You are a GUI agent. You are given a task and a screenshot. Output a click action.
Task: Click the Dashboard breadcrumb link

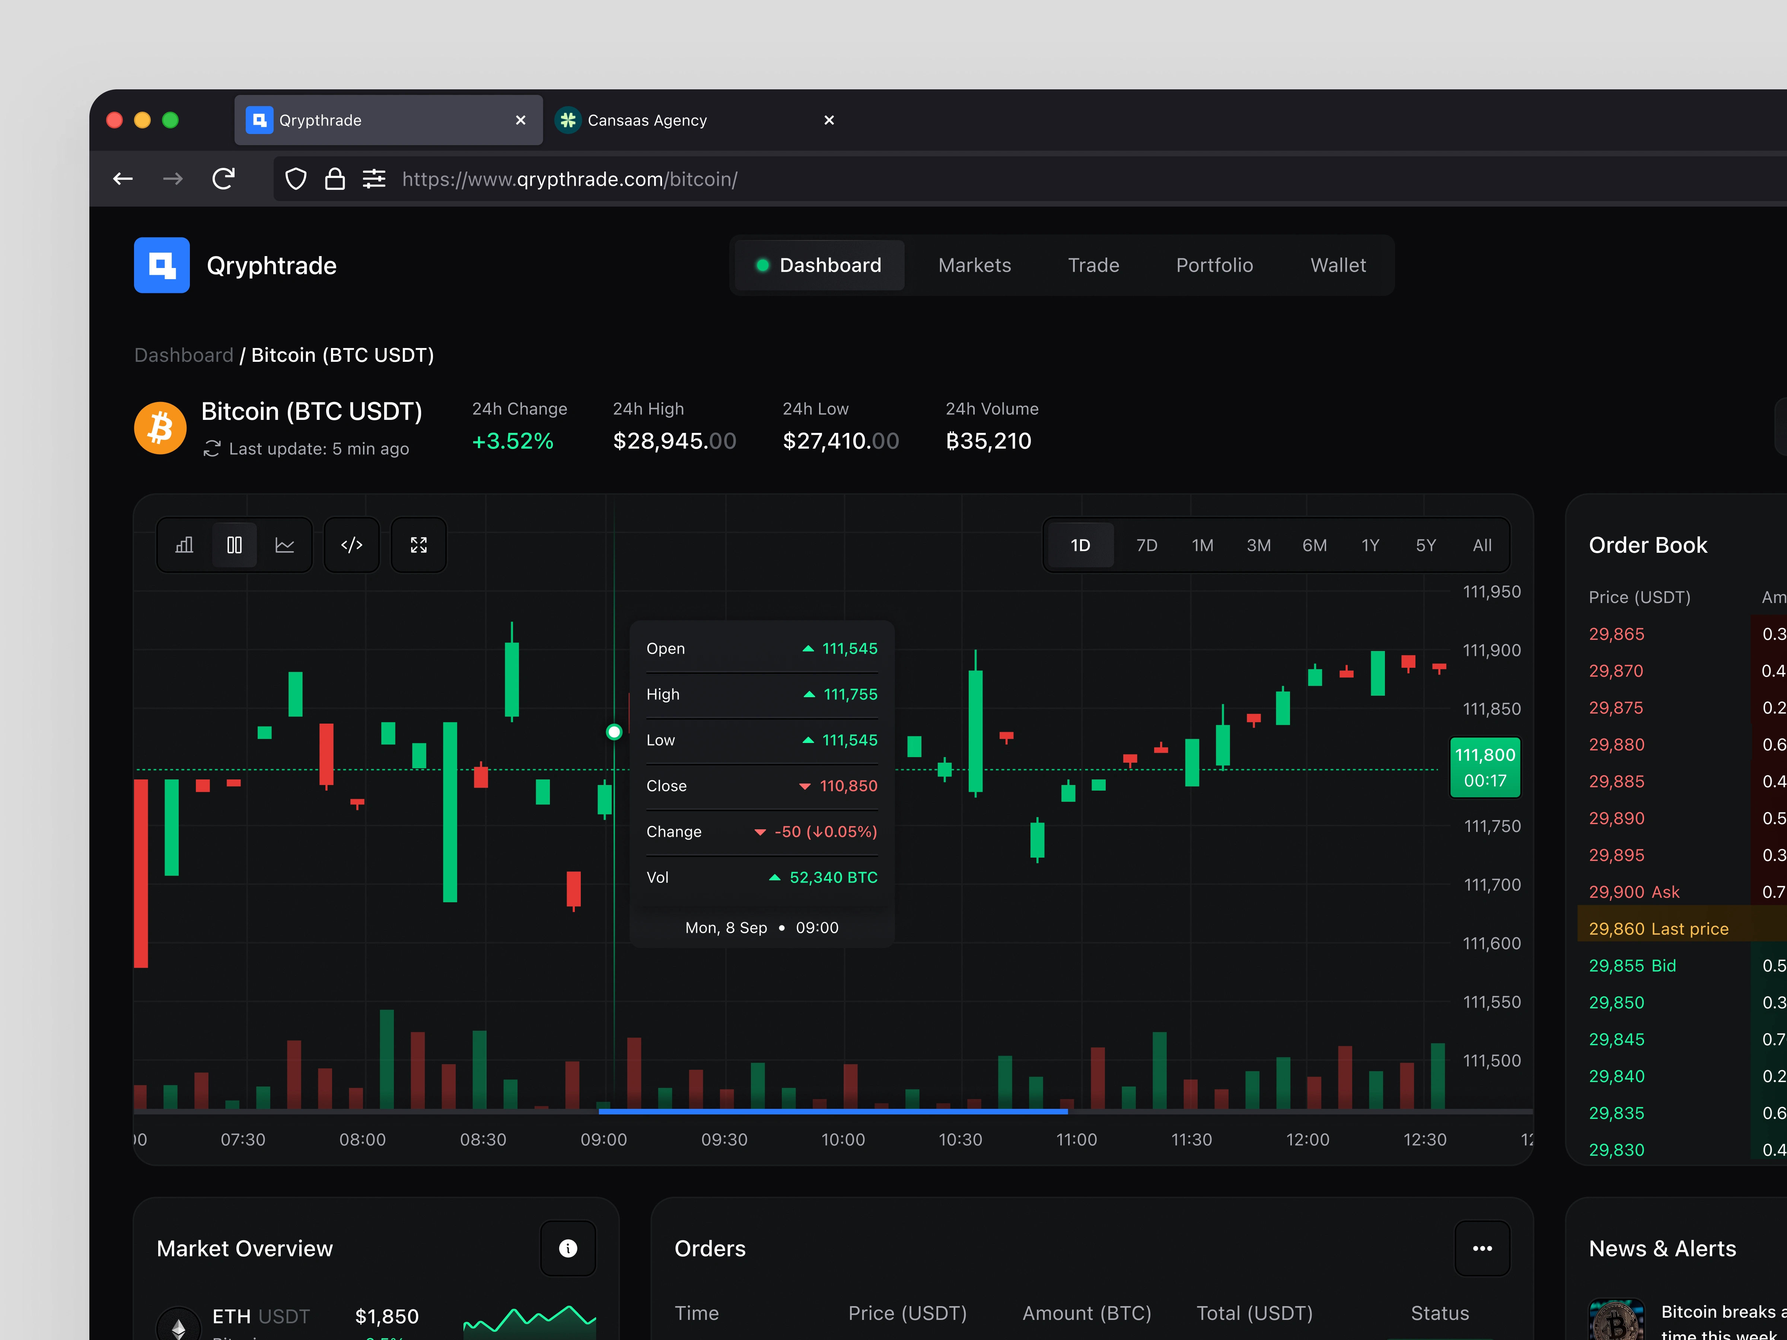click(x=184, y=355)
